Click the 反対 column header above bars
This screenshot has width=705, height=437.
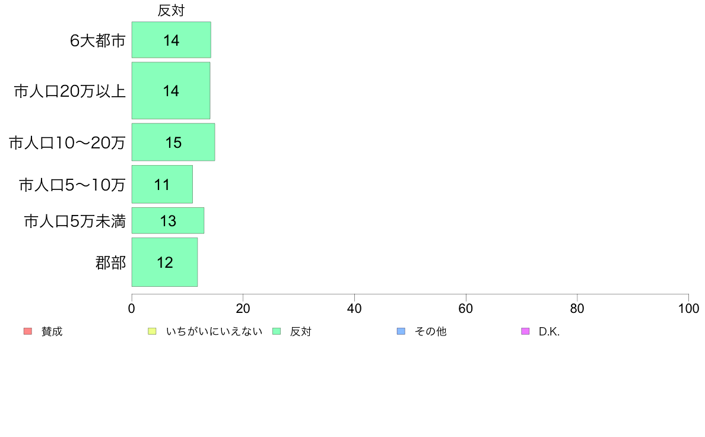click(171, 10)
